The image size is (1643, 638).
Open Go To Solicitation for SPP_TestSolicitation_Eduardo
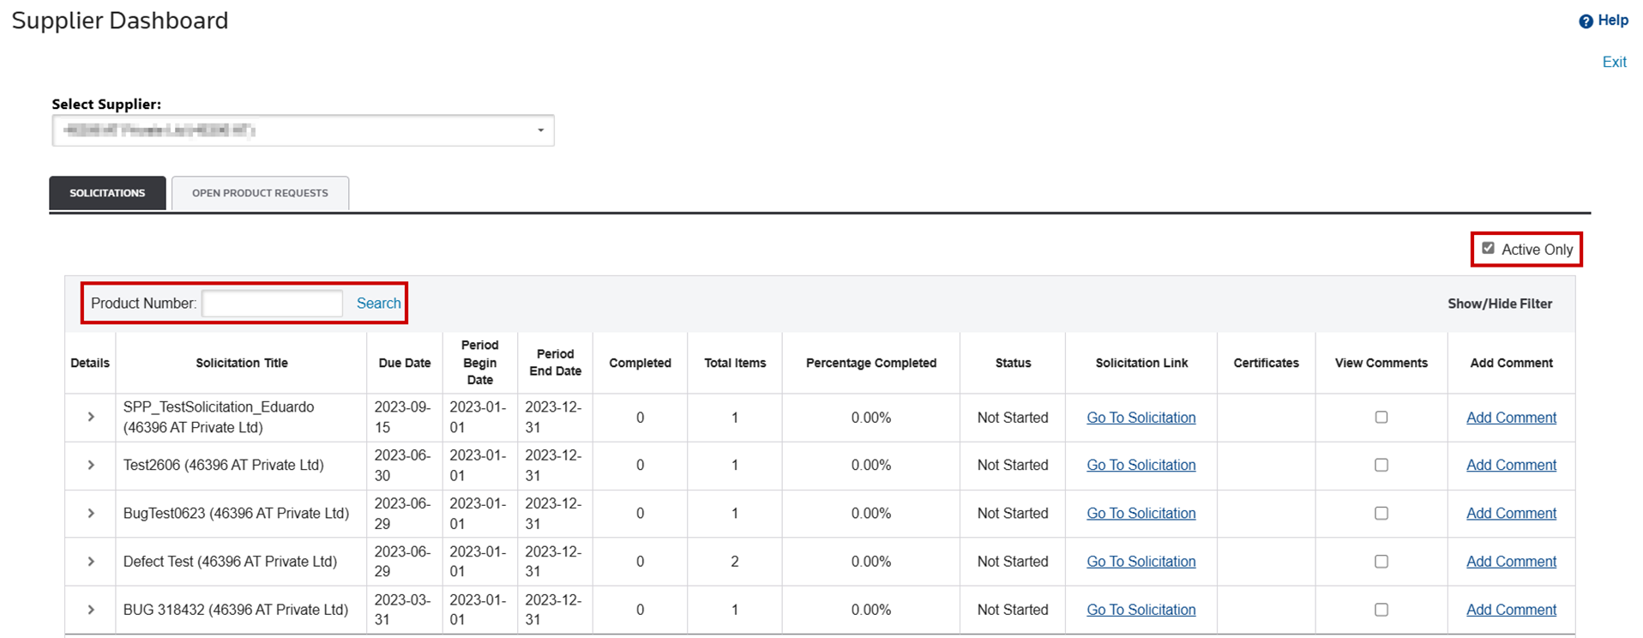pyautogui.click(x=1140, y=418)
